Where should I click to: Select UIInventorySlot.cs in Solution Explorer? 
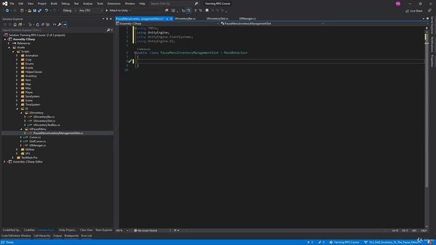(x=44, y=121)
